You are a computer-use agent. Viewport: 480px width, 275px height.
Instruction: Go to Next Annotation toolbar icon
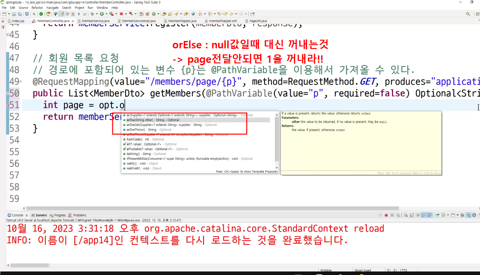click(200, 14)
